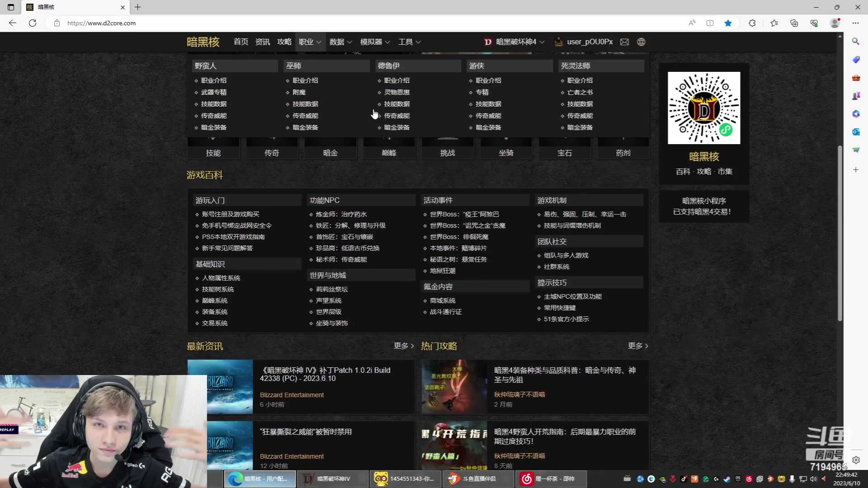Click the QR code image for 暗黑核

click(x=704, y=108)
